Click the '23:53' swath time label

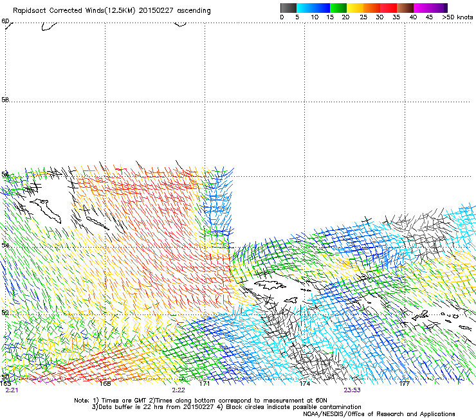pos(352,390)
